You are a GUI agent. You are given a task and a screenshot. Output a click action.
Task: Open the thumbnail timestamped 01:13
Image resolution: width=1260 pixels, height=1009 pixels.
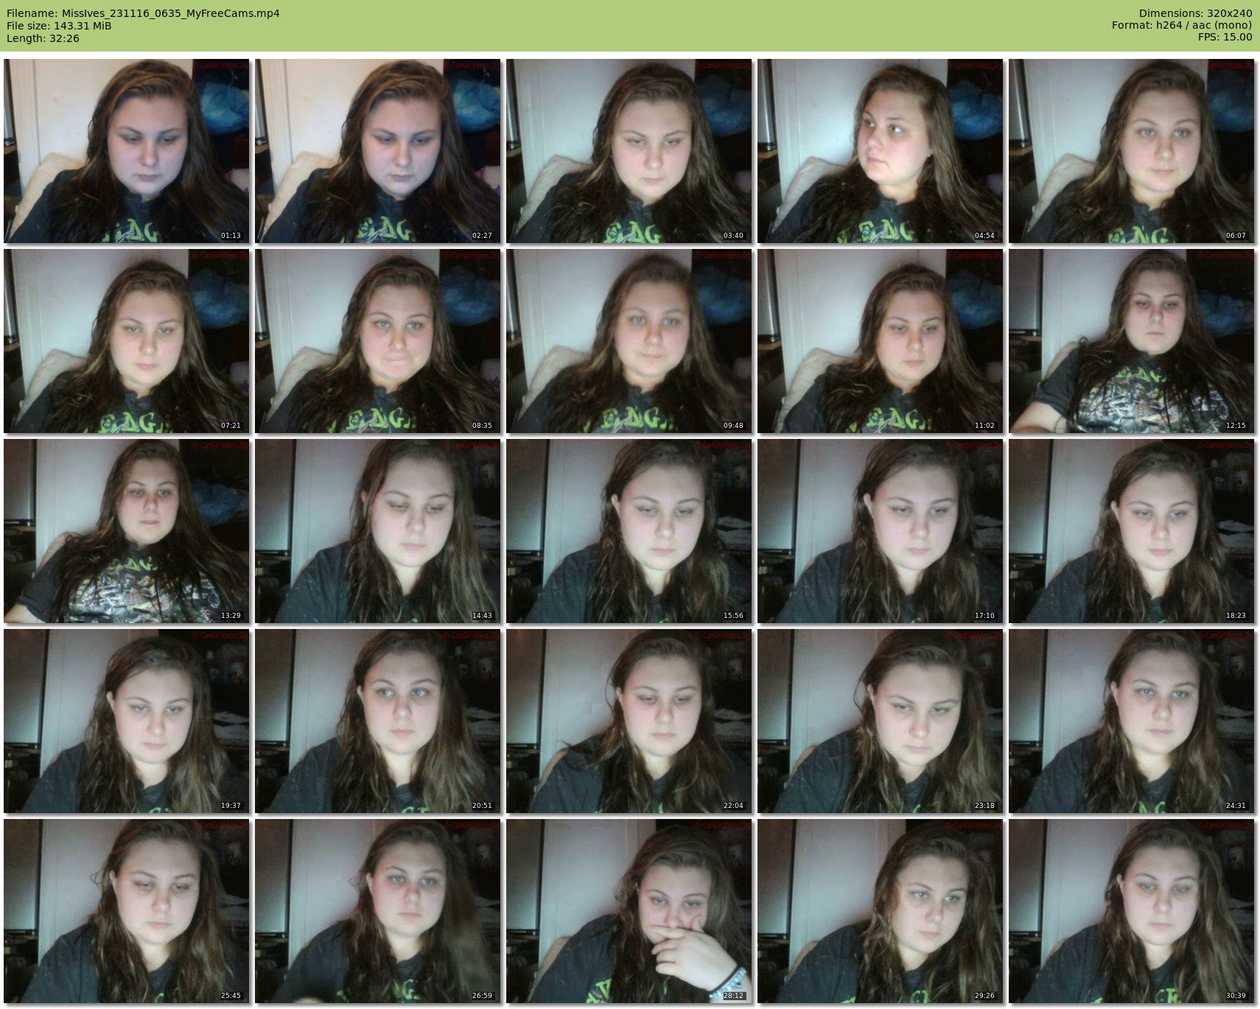[127, 151]
